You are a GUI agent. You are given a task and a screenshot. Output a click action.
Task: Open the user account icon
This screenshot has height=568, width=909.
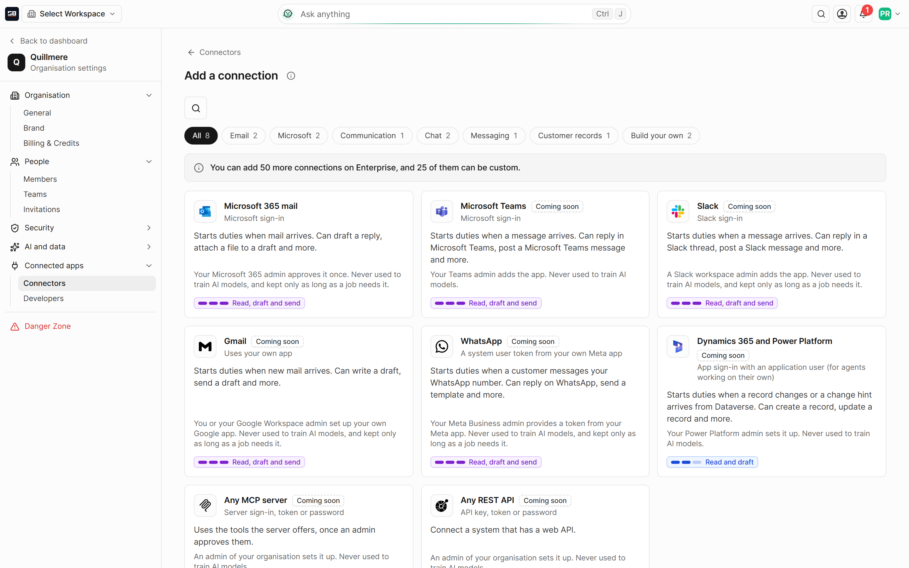[x=842, y=14]
